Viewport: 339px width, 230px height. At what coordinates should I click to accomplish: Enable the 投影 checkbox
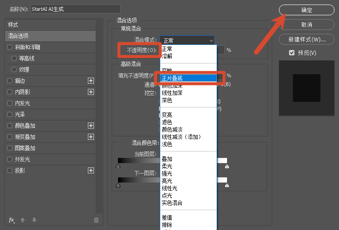[x=10, y=170]
